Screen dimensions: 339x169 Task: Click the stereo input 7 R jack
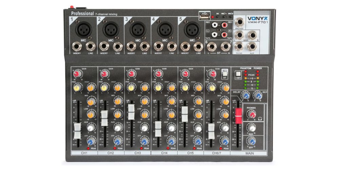(x=225, y=47)
